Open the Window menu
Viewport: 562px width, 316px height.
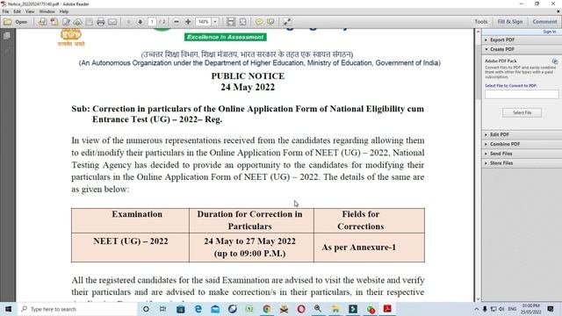[x=47, y=11]
